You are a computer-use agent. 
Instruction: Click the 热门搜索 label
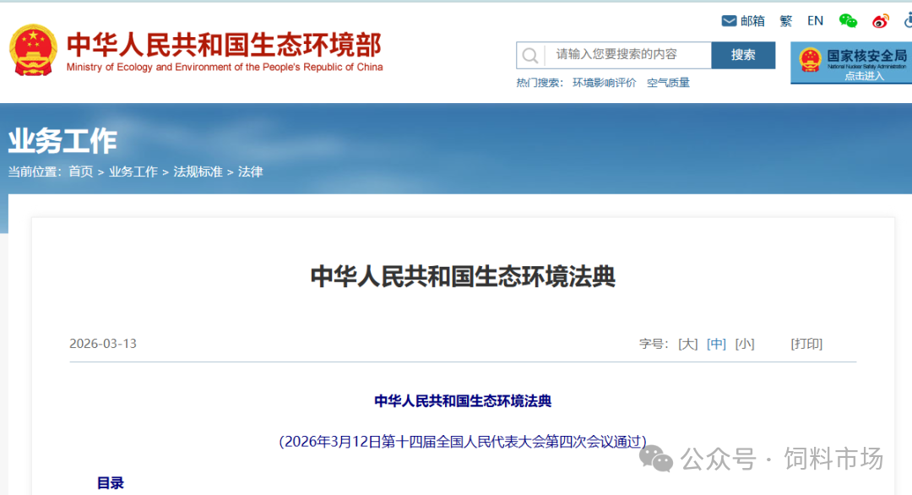539,83
